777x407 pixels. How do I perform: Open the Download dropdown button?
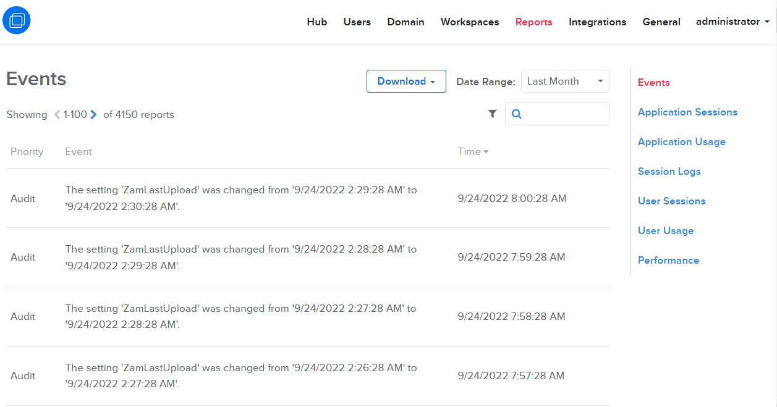406,82
